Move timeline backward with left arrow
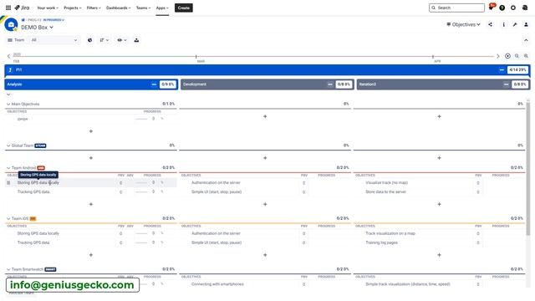 (x=8, y=56)
